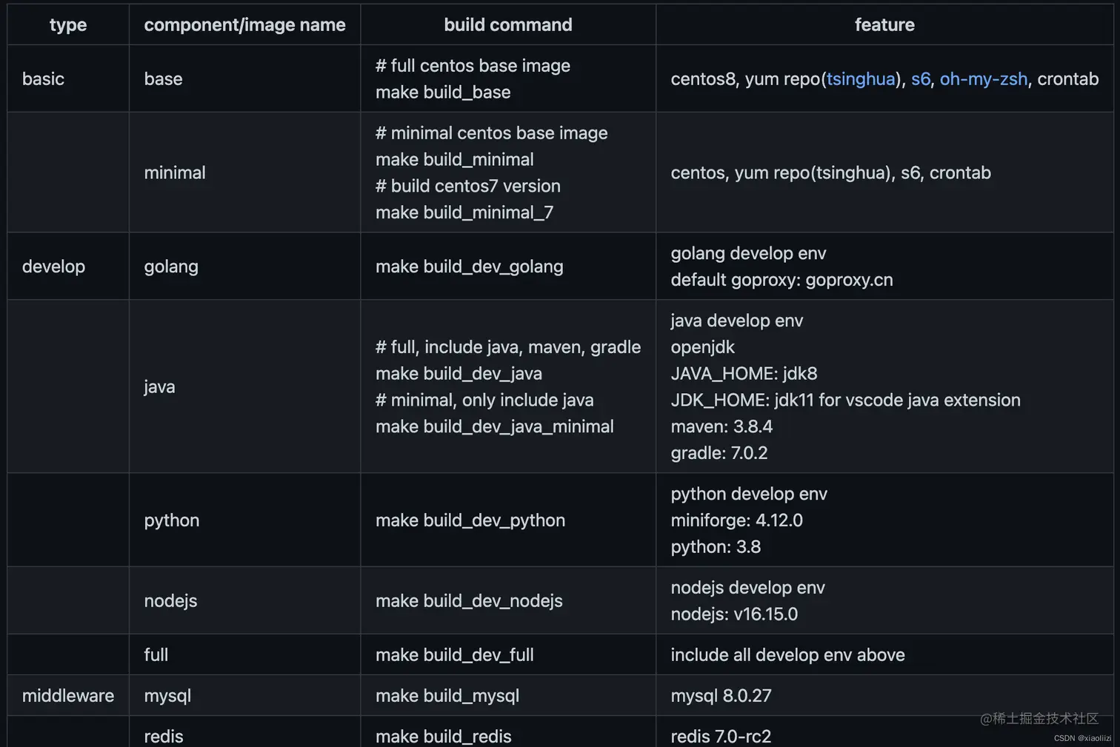Image resolution: width=1120 pixels, height=747 pixels.
Task: Click the 'develop' type cell
Action: click(x=68, y=267)
